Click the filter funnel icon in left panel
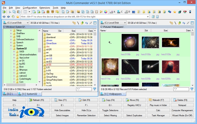The image size is (197, 124). [x=95, y=89]
